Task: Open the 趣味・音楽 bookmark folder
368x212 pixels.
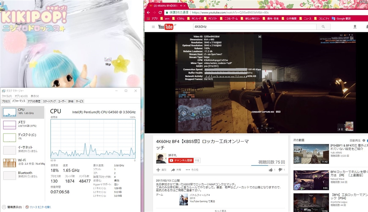Action: point(271,19)
